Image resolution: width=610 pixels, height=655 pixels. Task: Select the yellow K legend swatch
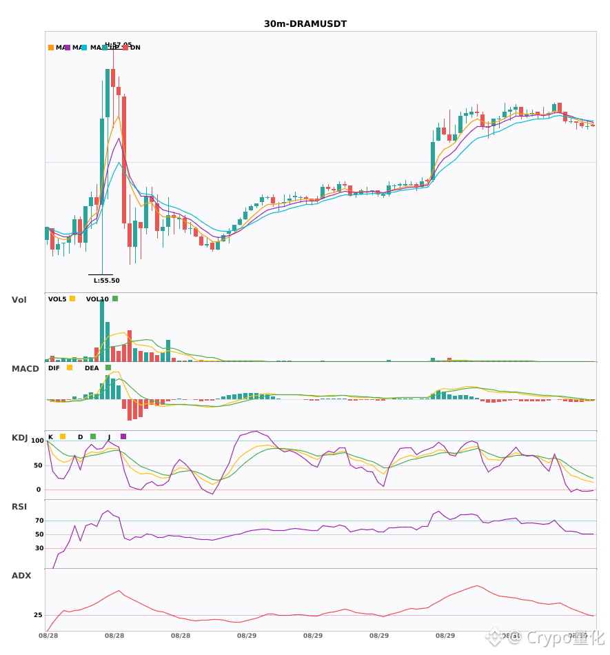(63, 436)
